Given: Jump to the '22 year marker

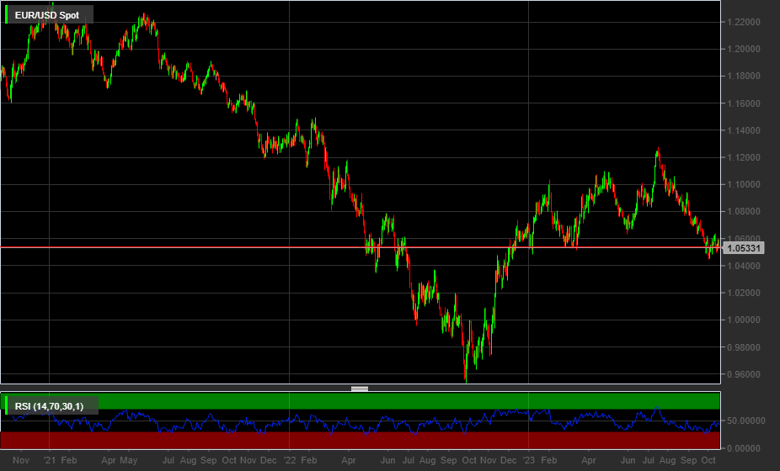Looking at the screenshot, I should pos(289,461).
